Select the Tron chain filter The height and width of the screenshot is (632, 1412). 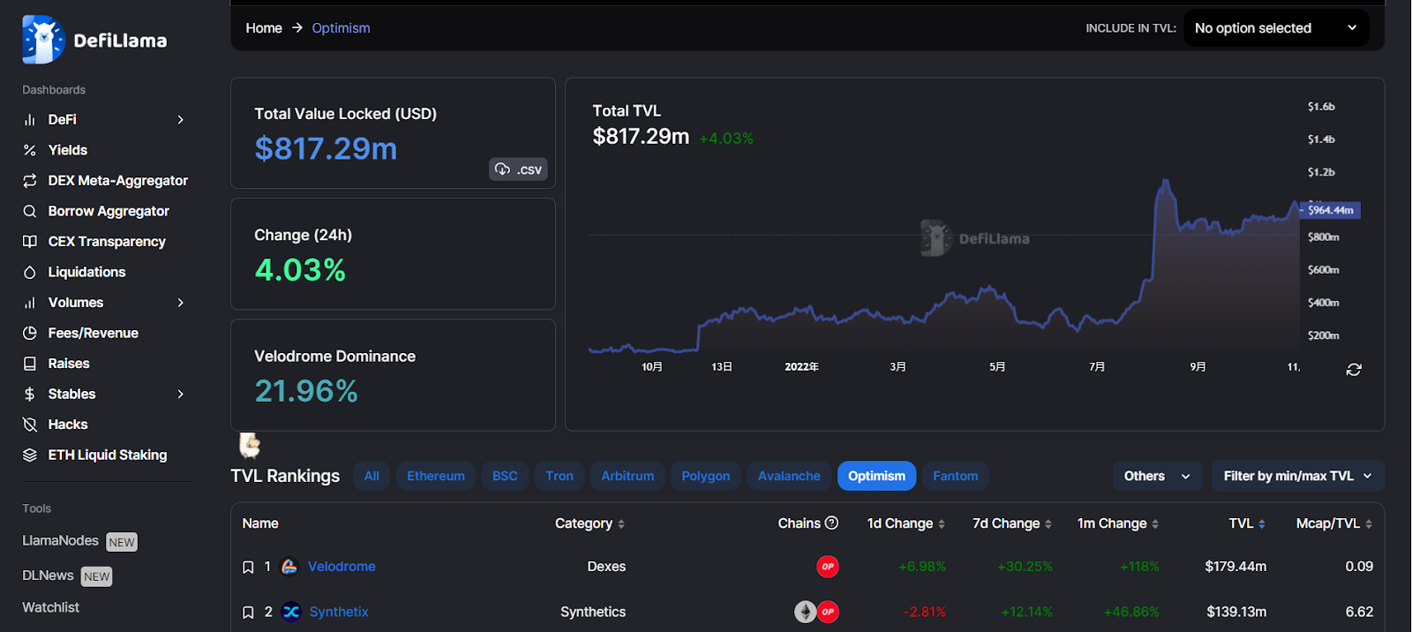tap(560, 476)
